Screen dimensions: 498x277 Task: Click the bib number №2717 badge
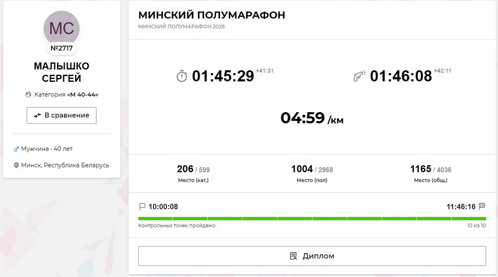62,48
